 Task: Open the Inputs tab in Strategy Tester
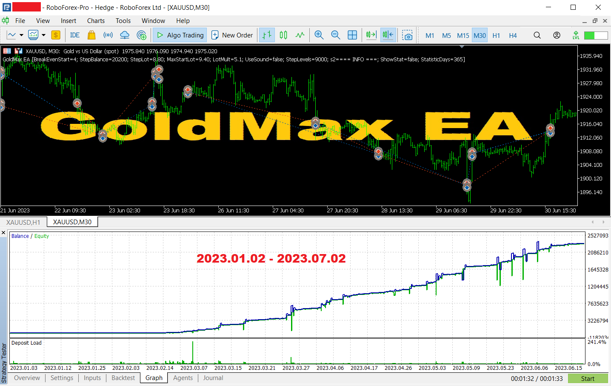[92, 378]
